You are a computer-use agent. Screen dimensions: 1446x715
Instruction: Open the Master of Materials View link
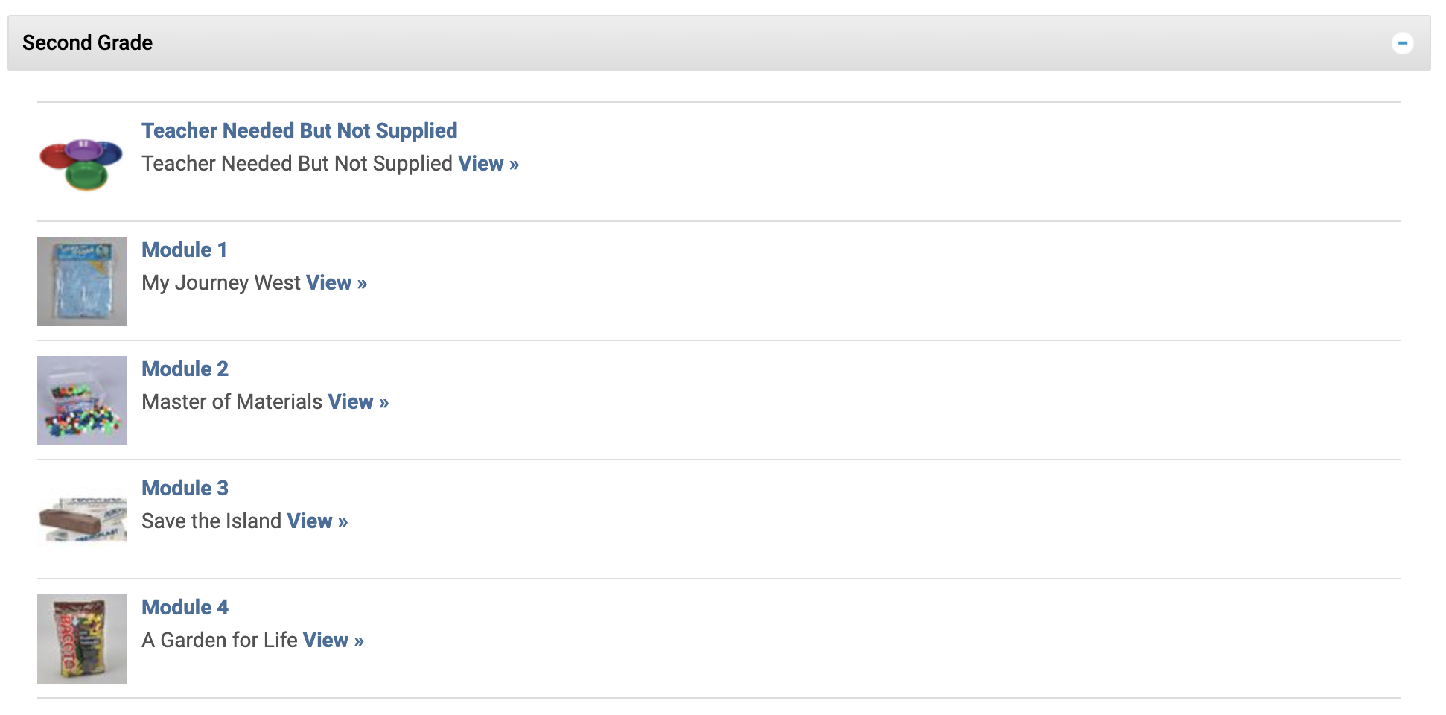coord(357,401)
